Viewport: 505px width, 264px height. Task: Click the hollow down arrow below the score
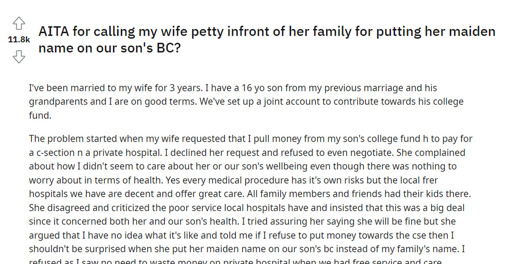19,56
